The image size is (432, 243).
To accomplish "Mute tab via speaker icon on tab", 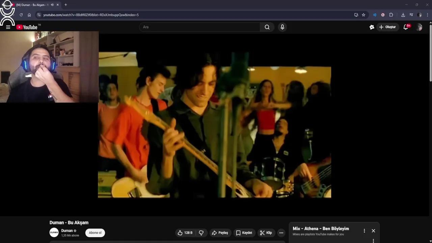I will click(x=52, y=5).
